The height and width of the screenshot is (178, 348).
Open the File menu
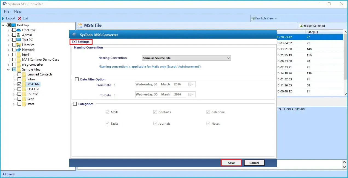(6, 11)
